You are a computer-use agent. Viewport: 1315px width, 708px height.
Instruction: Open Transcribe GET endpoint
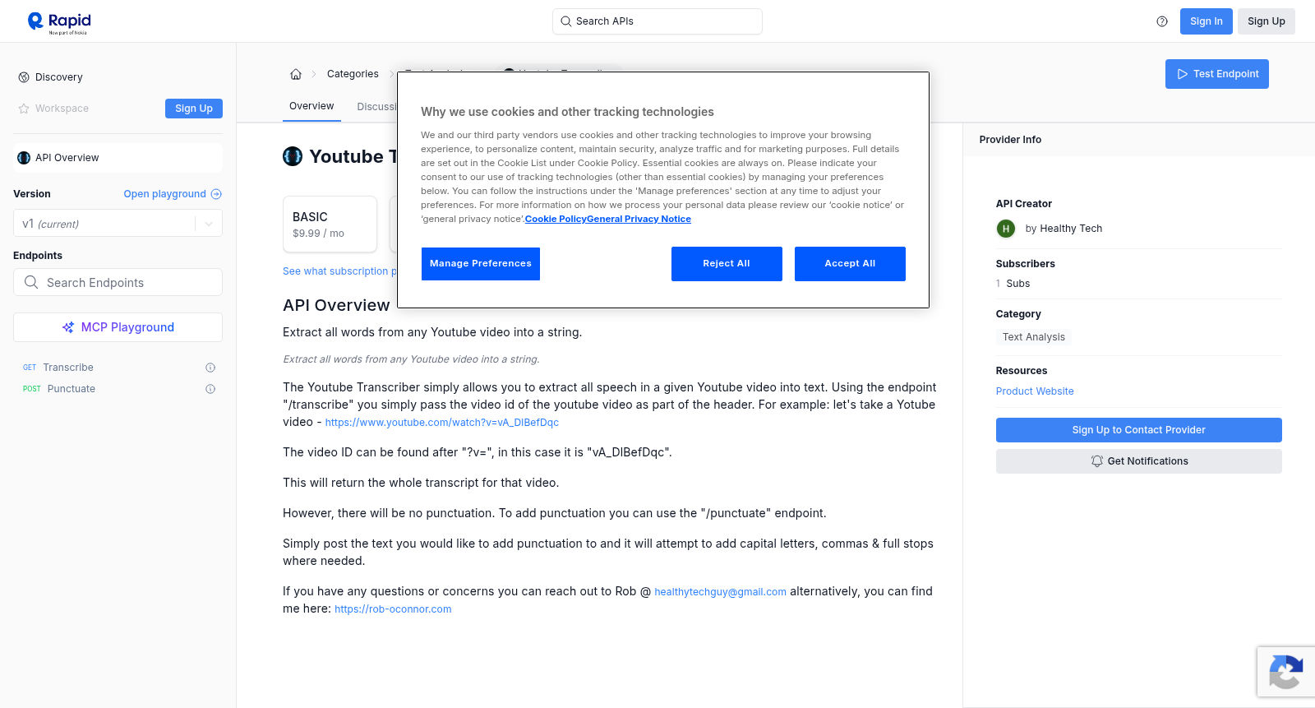(68, 368)
